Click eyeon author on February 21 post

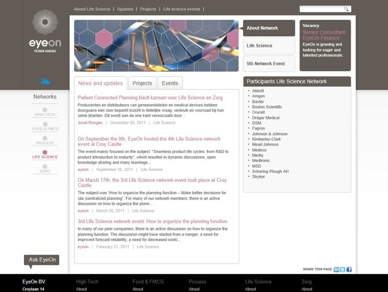tap(83, 247)
